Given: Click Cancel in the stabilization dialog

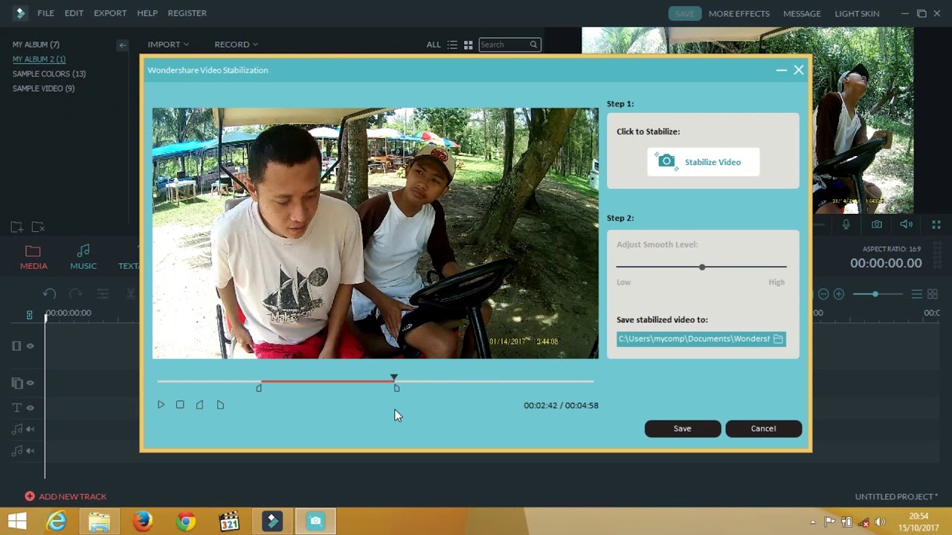Looking at the screenshot, I should pos(763,429).
